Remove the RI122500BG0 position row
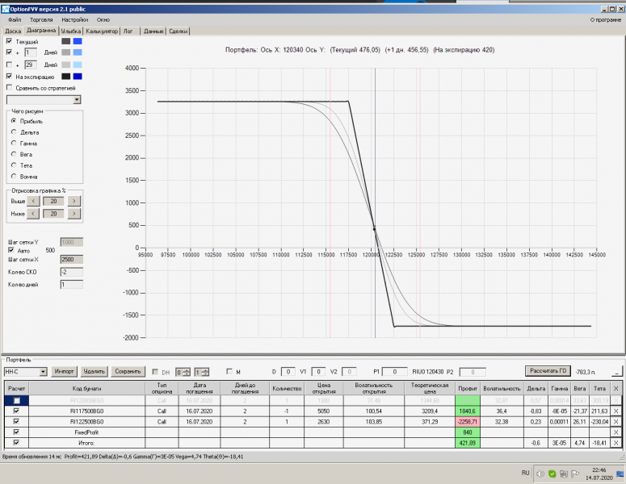Viewport: 626px width, 484px height. coord(616,421)
